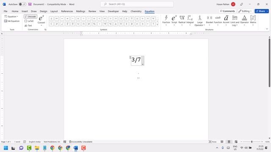Image resolution: width=271 pixels, height=152 pixels.
Task: Open the Editing mode dropdown
Action: [245, 11]
